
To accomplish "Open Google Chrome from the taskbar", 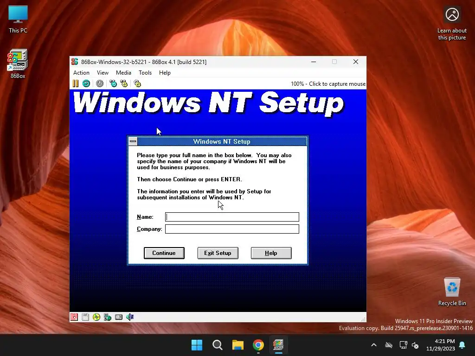I will [x=258, y=345].
